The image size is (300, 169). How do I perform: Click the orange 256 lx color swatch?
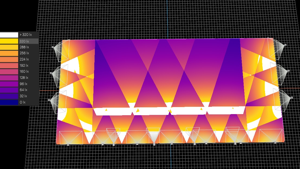(x=9, y=53)
